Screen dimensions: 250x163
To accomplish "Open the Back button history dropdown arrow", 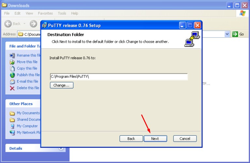I will [x=24, y=23].
